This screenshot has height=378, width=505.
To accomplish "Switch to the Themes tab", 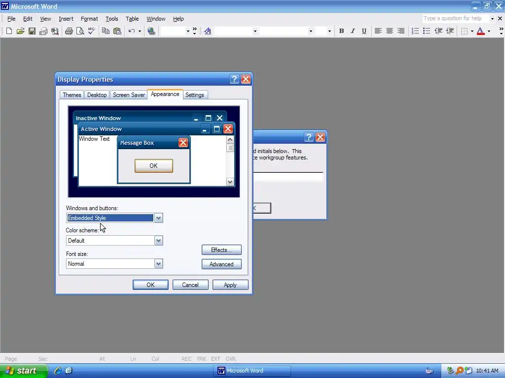I will coord(72,95).
